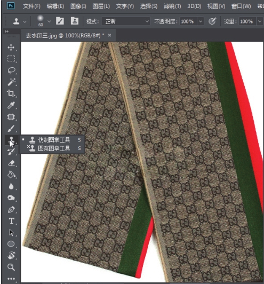The height and width of the screenshot is (284, 264).
Task: Open the 窗口(W) menu
Action: coord(241,6)
